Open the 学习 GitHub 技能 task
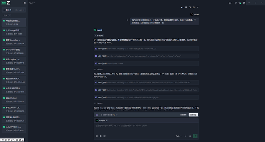The width and height of the screenshot is (265, 142). pyautogui.click(x=14, y=51)
